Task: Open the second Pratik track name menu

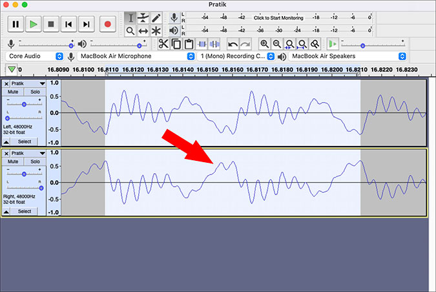Action: (28, 153)
